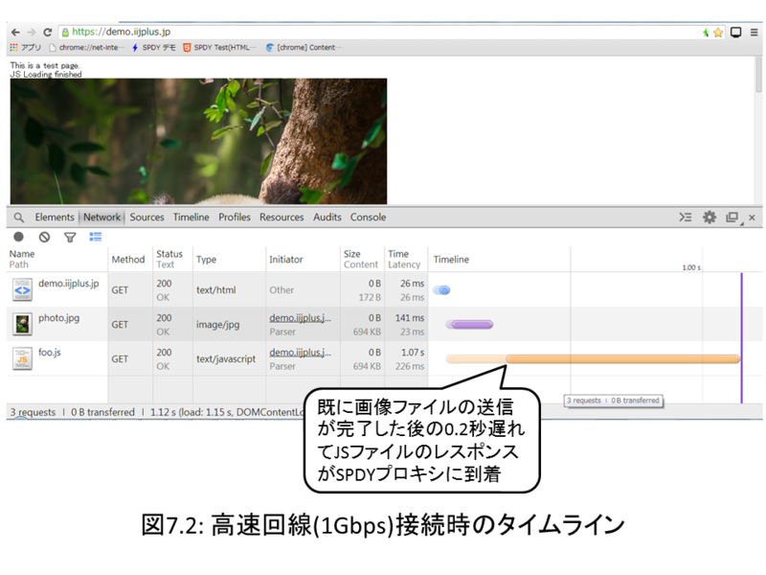Screen dimensions: 766x575
Task: Click the screen cast icon beside star
Action: coord(735,33)
